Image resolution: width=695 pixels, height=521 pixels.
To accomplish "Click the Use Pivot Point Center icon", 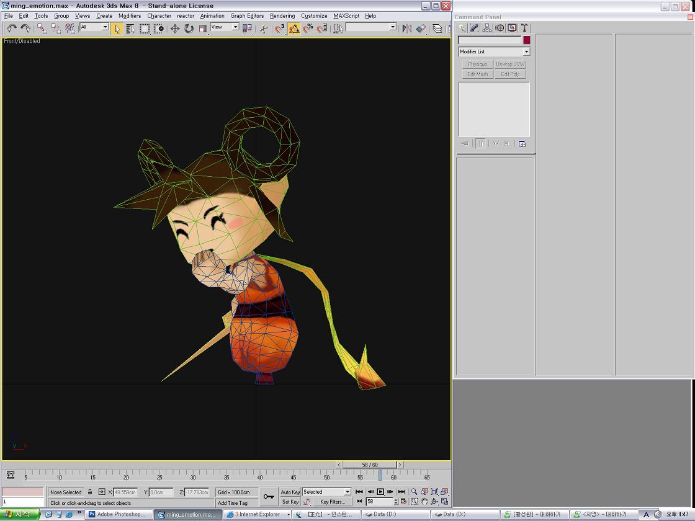I will tap(248, 29).
